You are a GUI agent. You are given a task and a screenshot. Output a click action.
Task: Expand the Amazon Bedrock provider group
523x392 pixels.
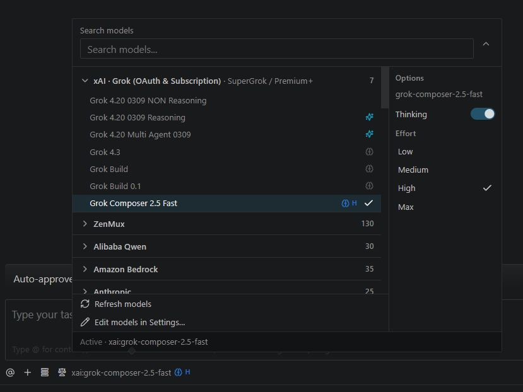click(85, 269)
